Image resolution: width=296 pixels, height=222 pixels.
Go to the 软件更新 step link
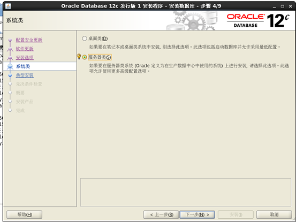click(25, 49)
